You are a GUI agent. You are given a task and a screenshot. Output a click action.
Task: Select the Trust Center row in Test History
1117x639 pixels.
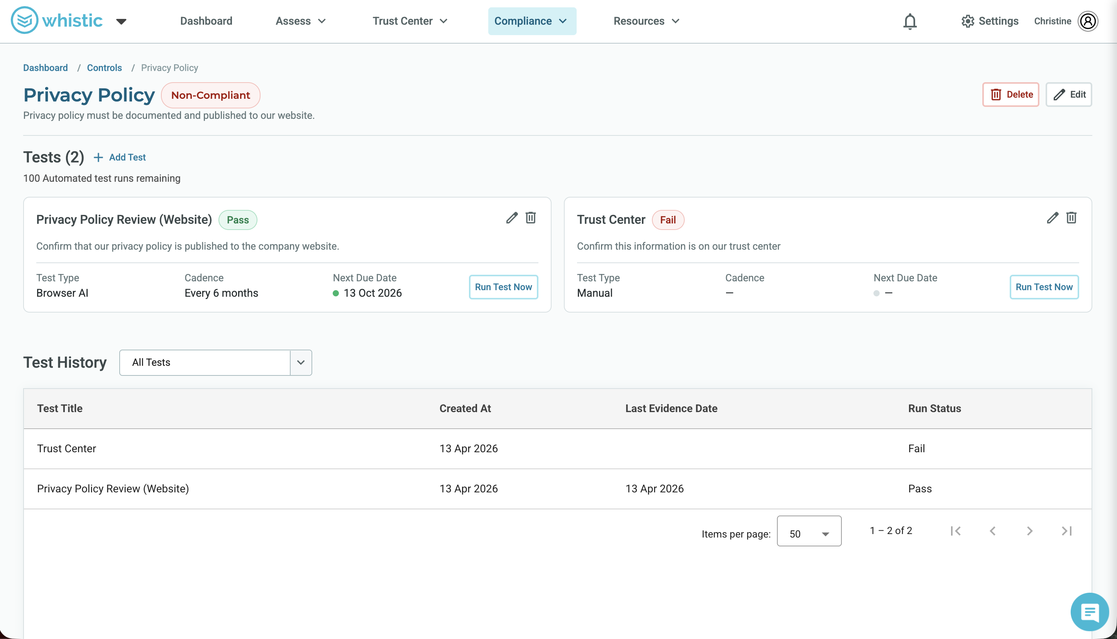[x=557, y=448]
